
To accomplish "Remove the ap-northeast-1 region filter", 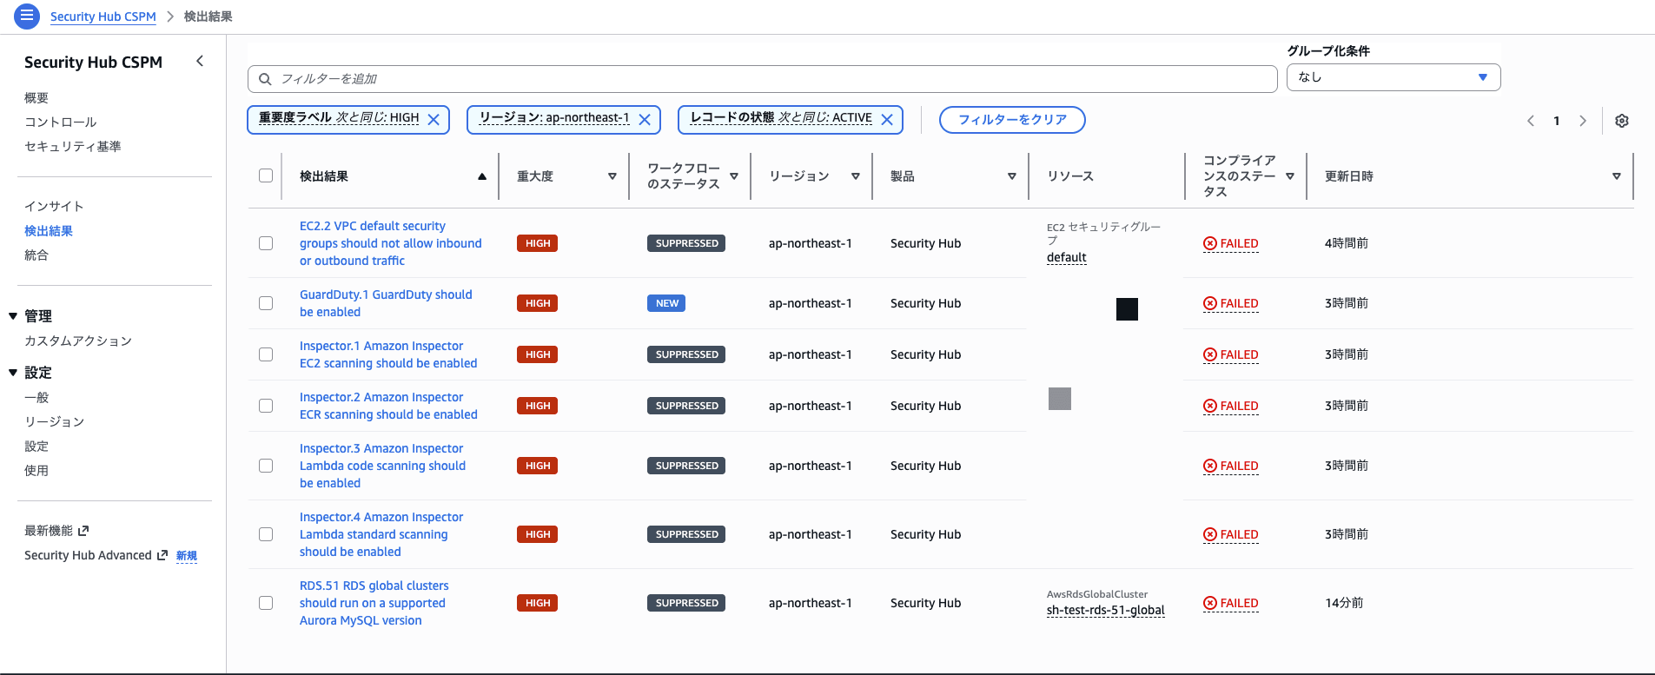I will tap(645, 119).
